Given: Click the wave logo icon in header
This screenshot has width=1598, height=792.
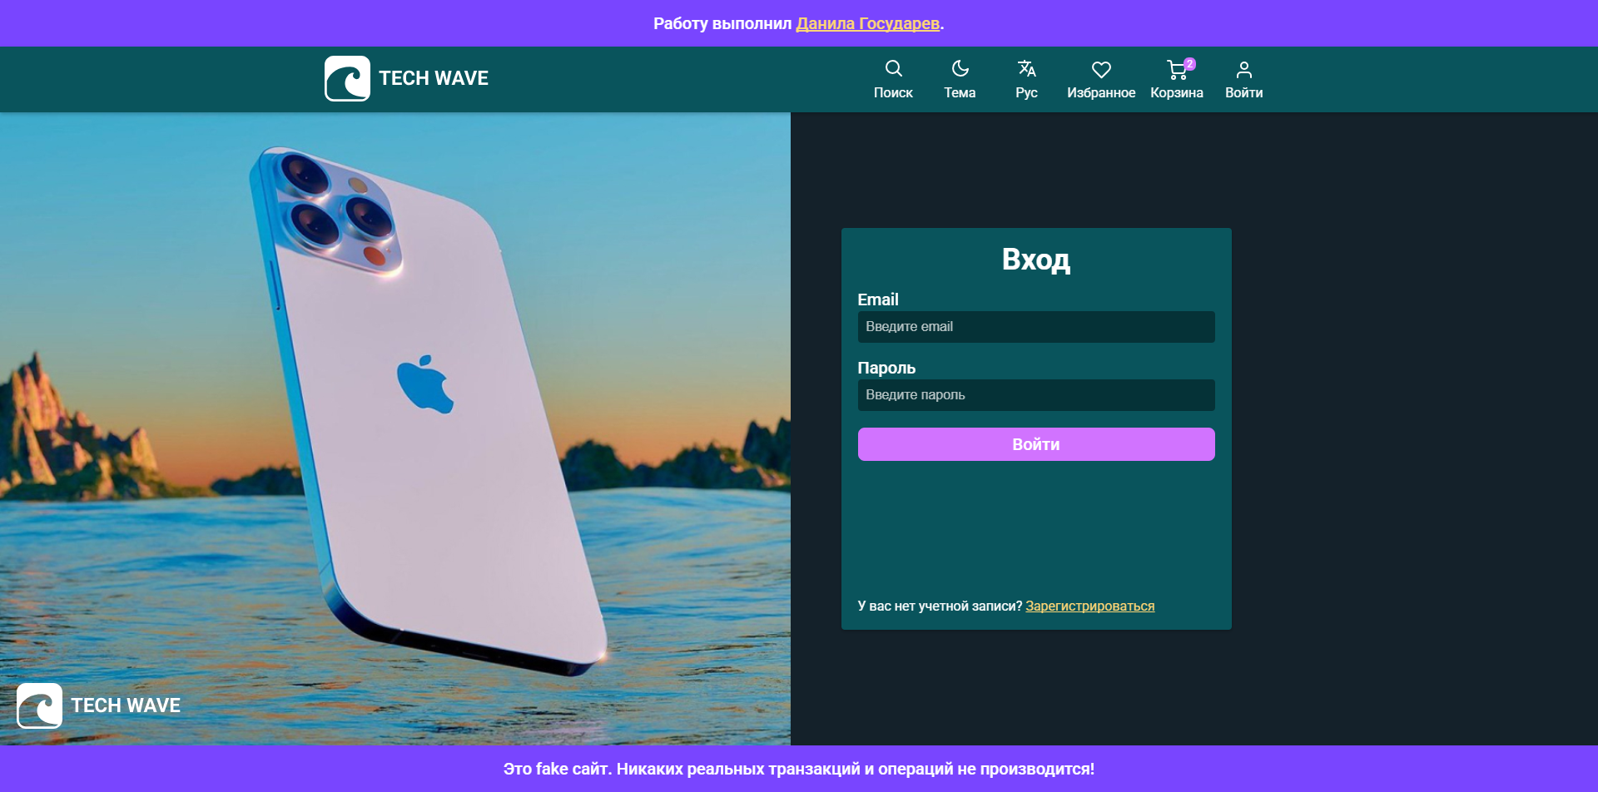Looking at the screenshot, I should 347,79.
